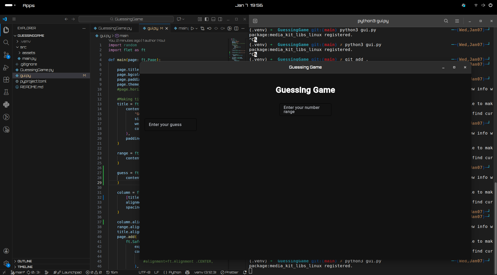The height and width of the screenshot is (275, 497).
Task: Click the Manage gear icon
Action: click(6, 263)
